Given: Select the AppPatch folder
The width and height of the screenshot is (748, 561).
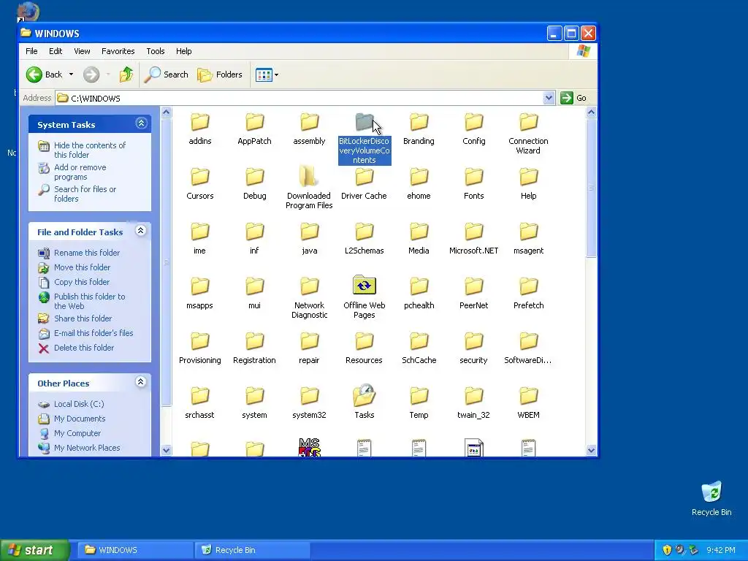Looking at the screenshot, I should (254, 129).
